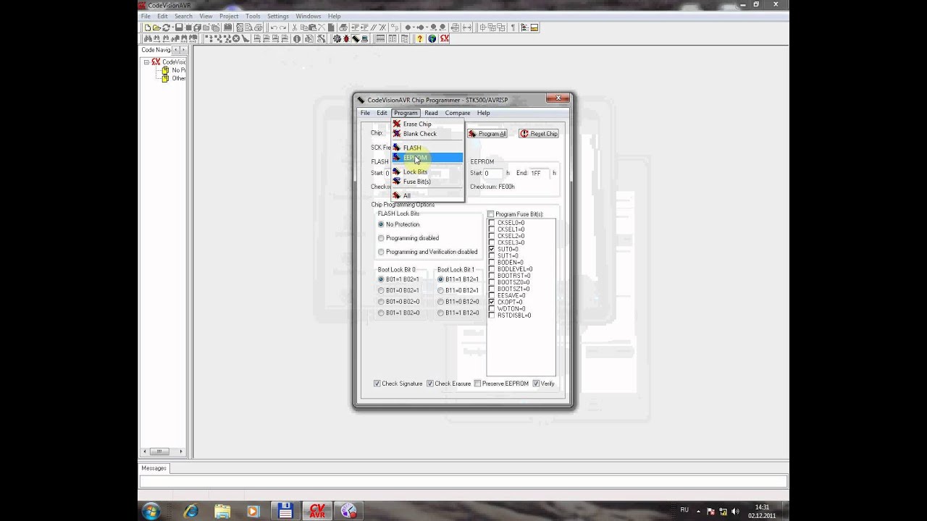927x521 pixels.
Task: Toggle the Check Signature checkbox
Action: [377, 384]
